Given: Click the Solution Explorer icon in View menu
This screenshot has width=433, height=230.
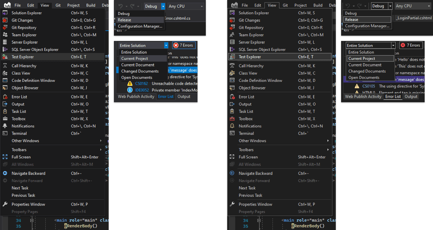Looking at the screenshot, I should click(x=5, y=13).
